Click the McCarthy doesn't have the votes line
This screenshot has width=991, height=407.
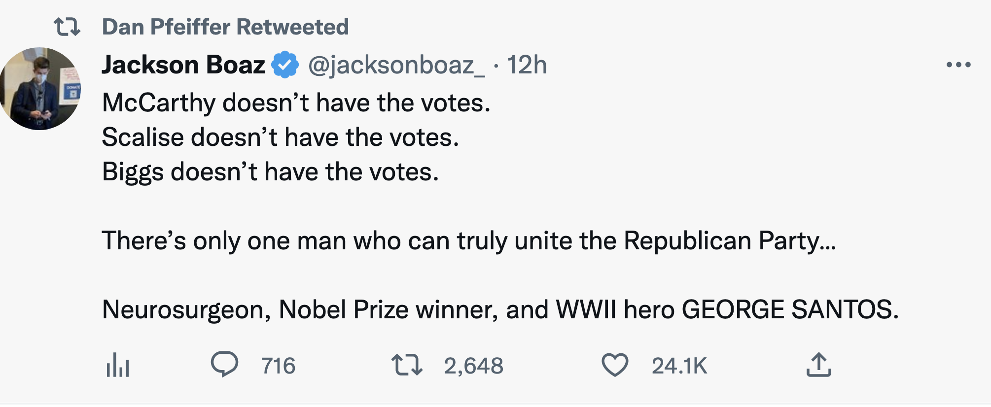click(296, 103)
